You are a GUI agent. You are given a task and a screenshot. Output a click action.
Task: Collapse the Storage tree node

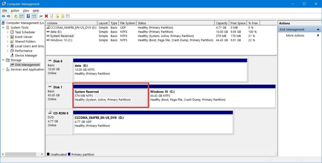(x=3, y=60)
